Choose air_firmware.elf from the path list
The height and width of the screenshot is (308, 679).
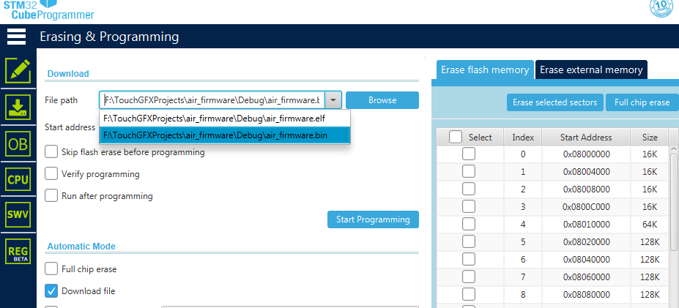pyautogui.click(x=224, y=118)
